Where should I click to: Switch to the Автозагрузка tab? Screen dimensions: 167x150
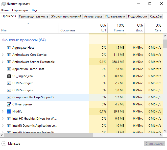[93, 16]
